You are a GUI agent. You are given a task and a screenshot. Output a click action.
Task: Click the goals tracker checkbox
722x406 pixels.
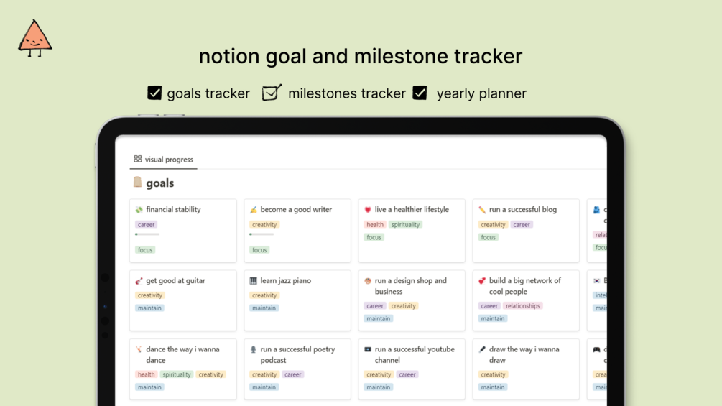coord(154,93)
